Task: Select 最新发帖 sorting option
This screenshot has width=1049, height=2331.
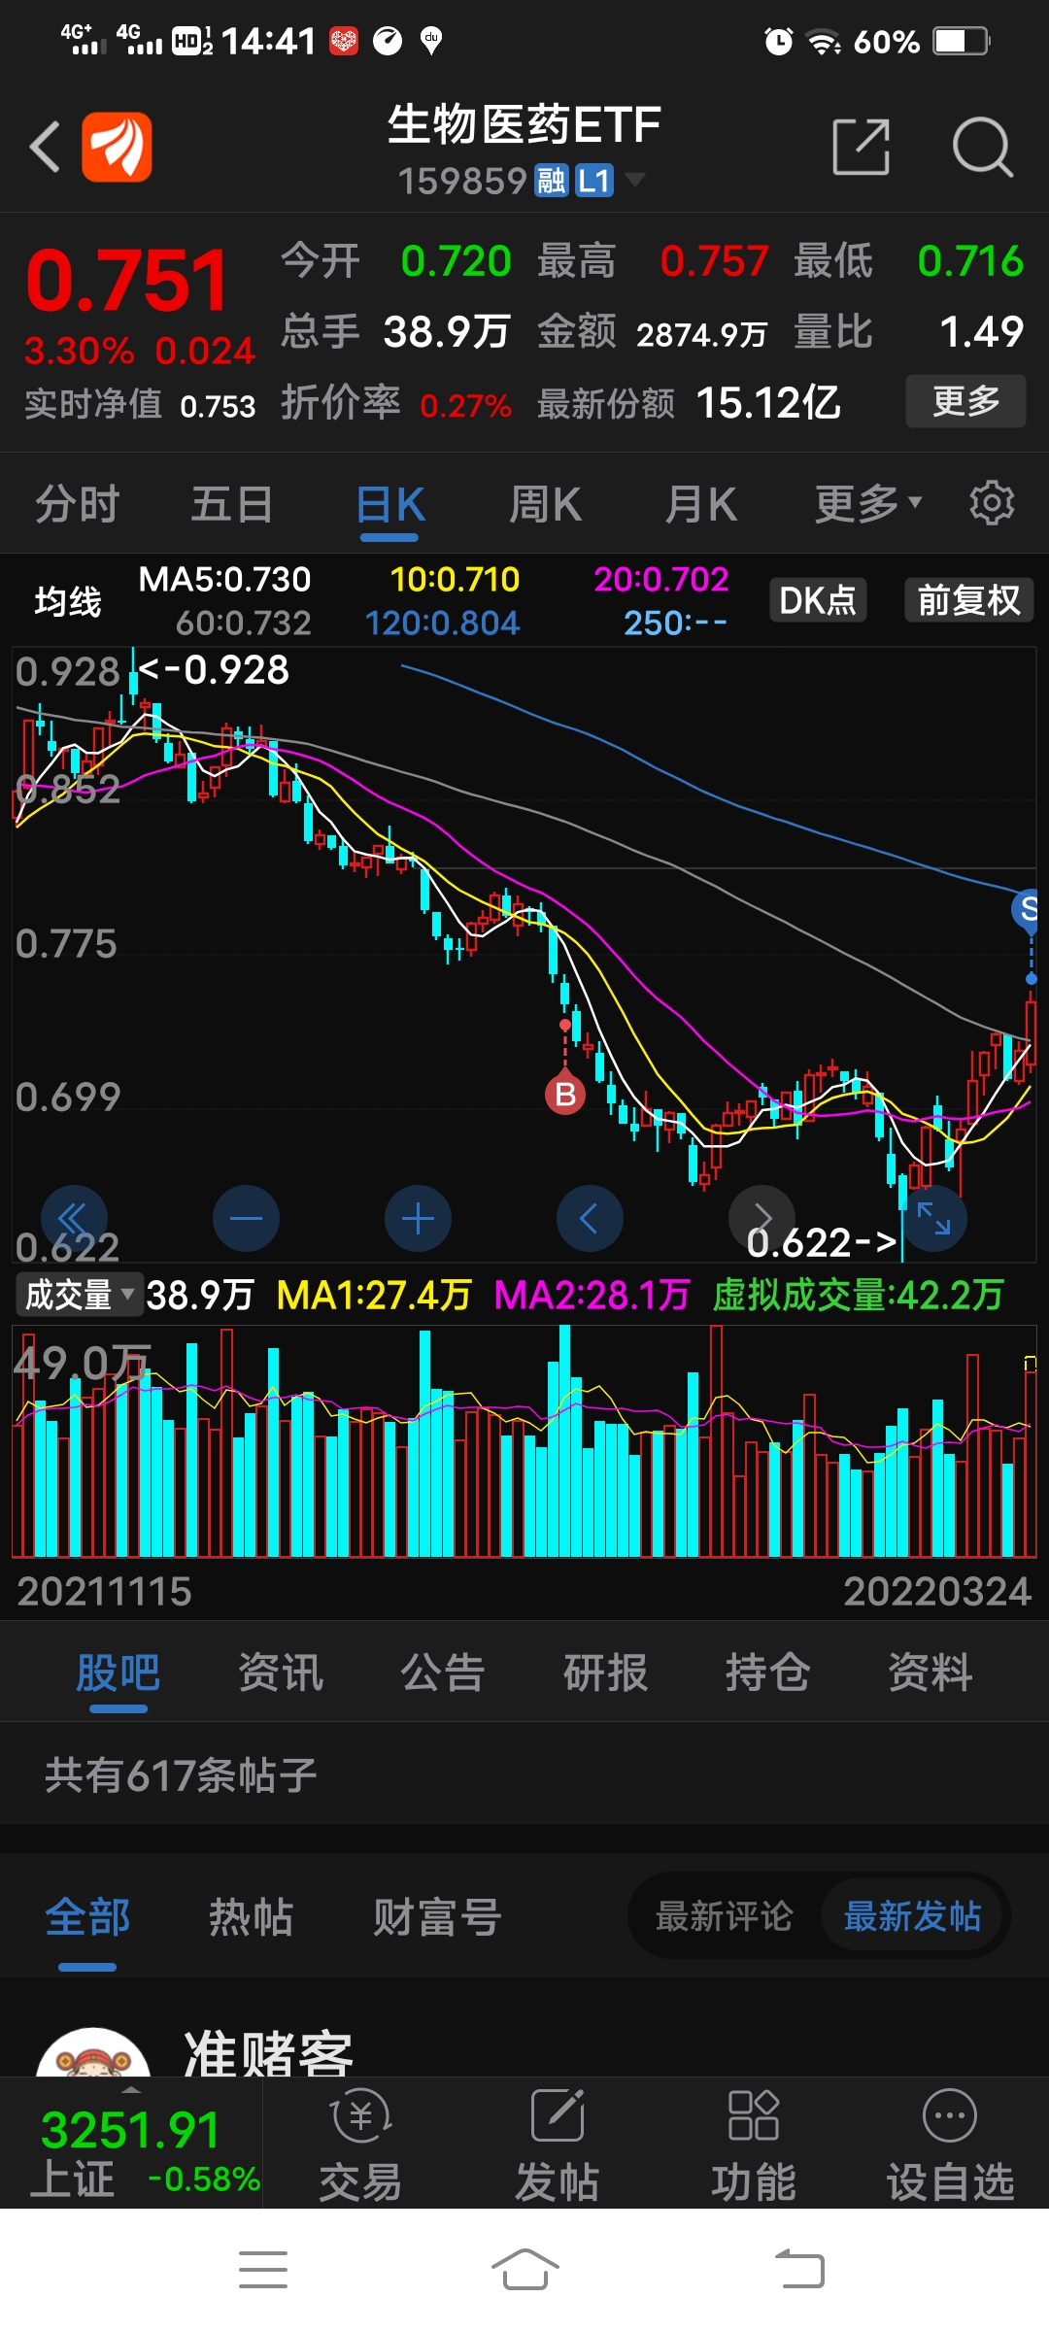Action: click(x=912, y=1916)
